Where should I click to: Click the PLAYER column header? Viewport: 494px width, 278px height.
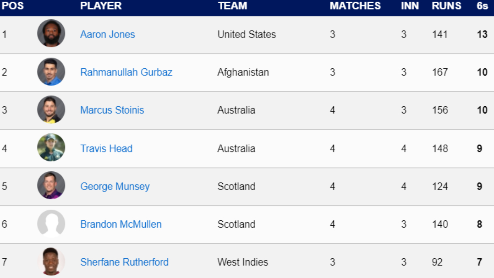(x=101, y=6)
